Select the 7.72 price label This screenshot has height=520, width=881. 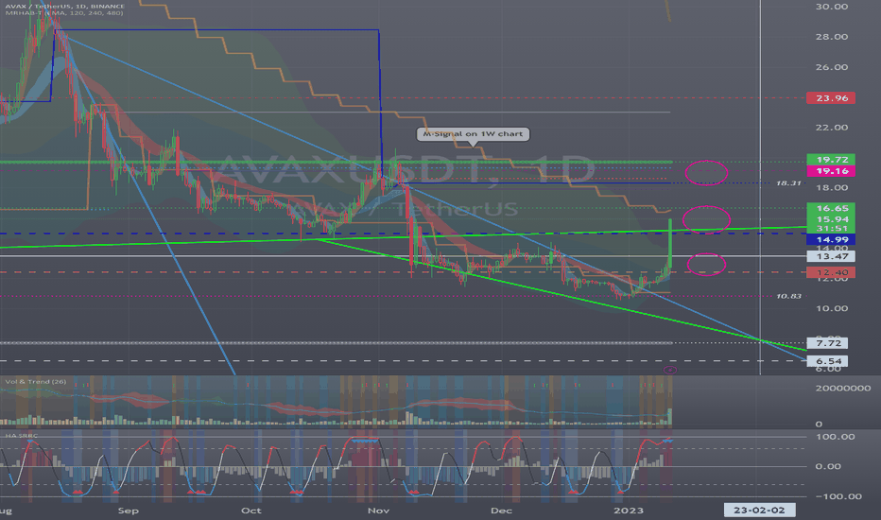(828, 343)
